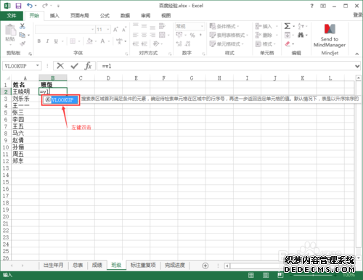Screen dimensions: 363x280
Task: Open the 文件 file menu button
Action: 12,16
